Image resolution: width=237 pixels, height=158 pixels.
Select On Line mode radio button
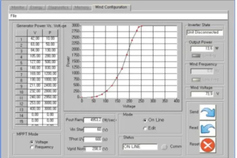pyautogui.click(x=145, y=120)
